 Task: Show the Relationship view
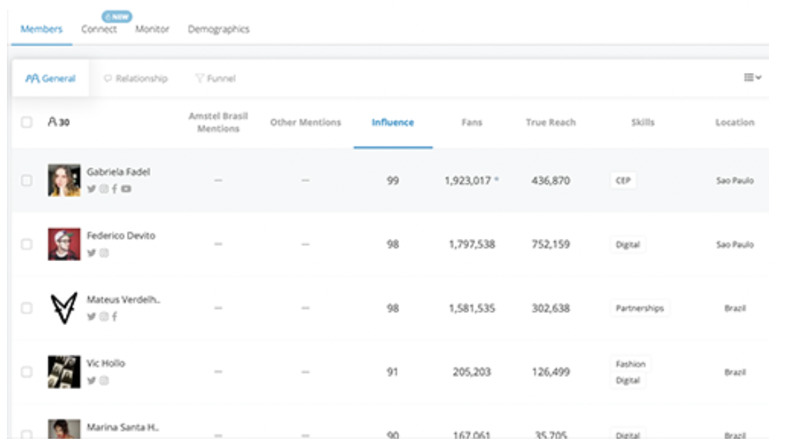135,79
